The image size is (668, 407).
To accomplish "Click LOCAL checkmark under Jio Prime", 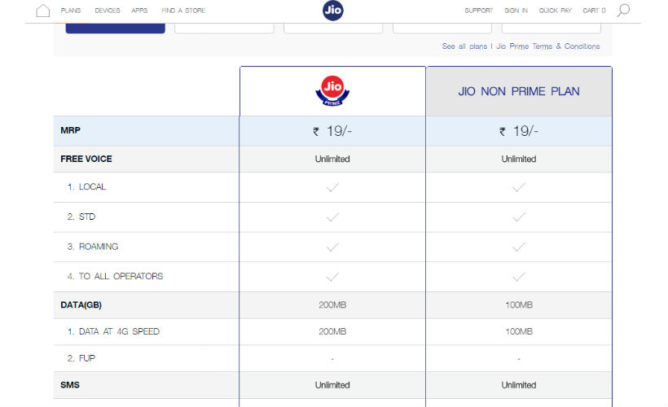I will coord(332,187).
